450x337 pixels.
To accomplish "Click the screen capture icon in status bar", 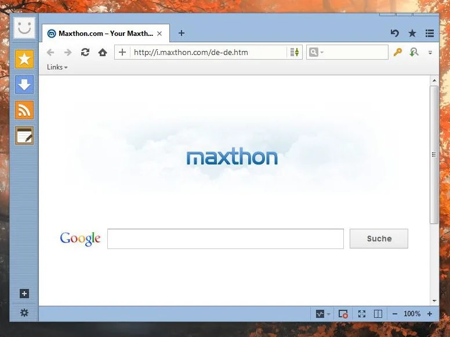I will pos(343,314).
